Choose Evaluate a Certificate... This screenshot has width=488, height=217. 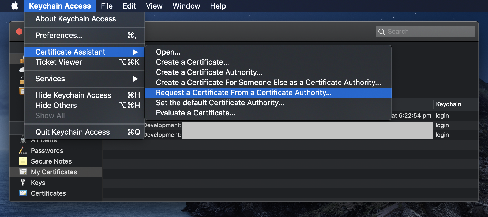[x=268, y=113]
